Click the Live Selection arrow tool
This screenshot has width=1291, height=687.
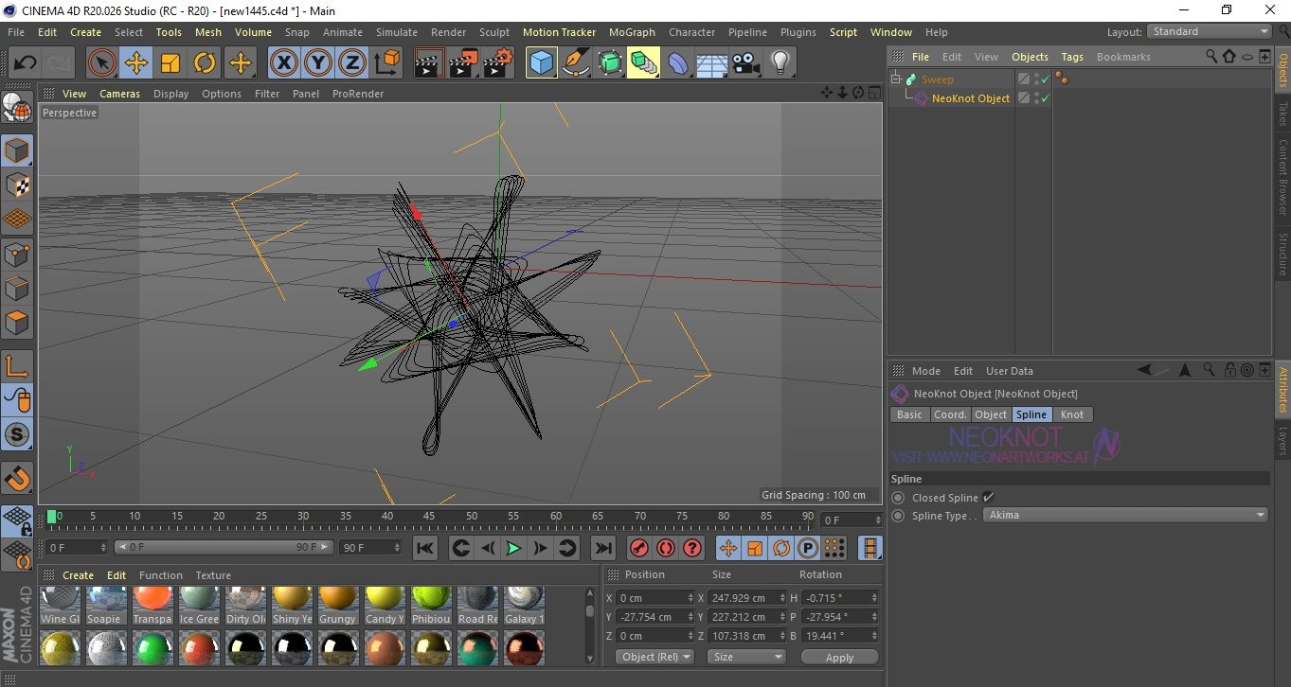click(102, 63)
